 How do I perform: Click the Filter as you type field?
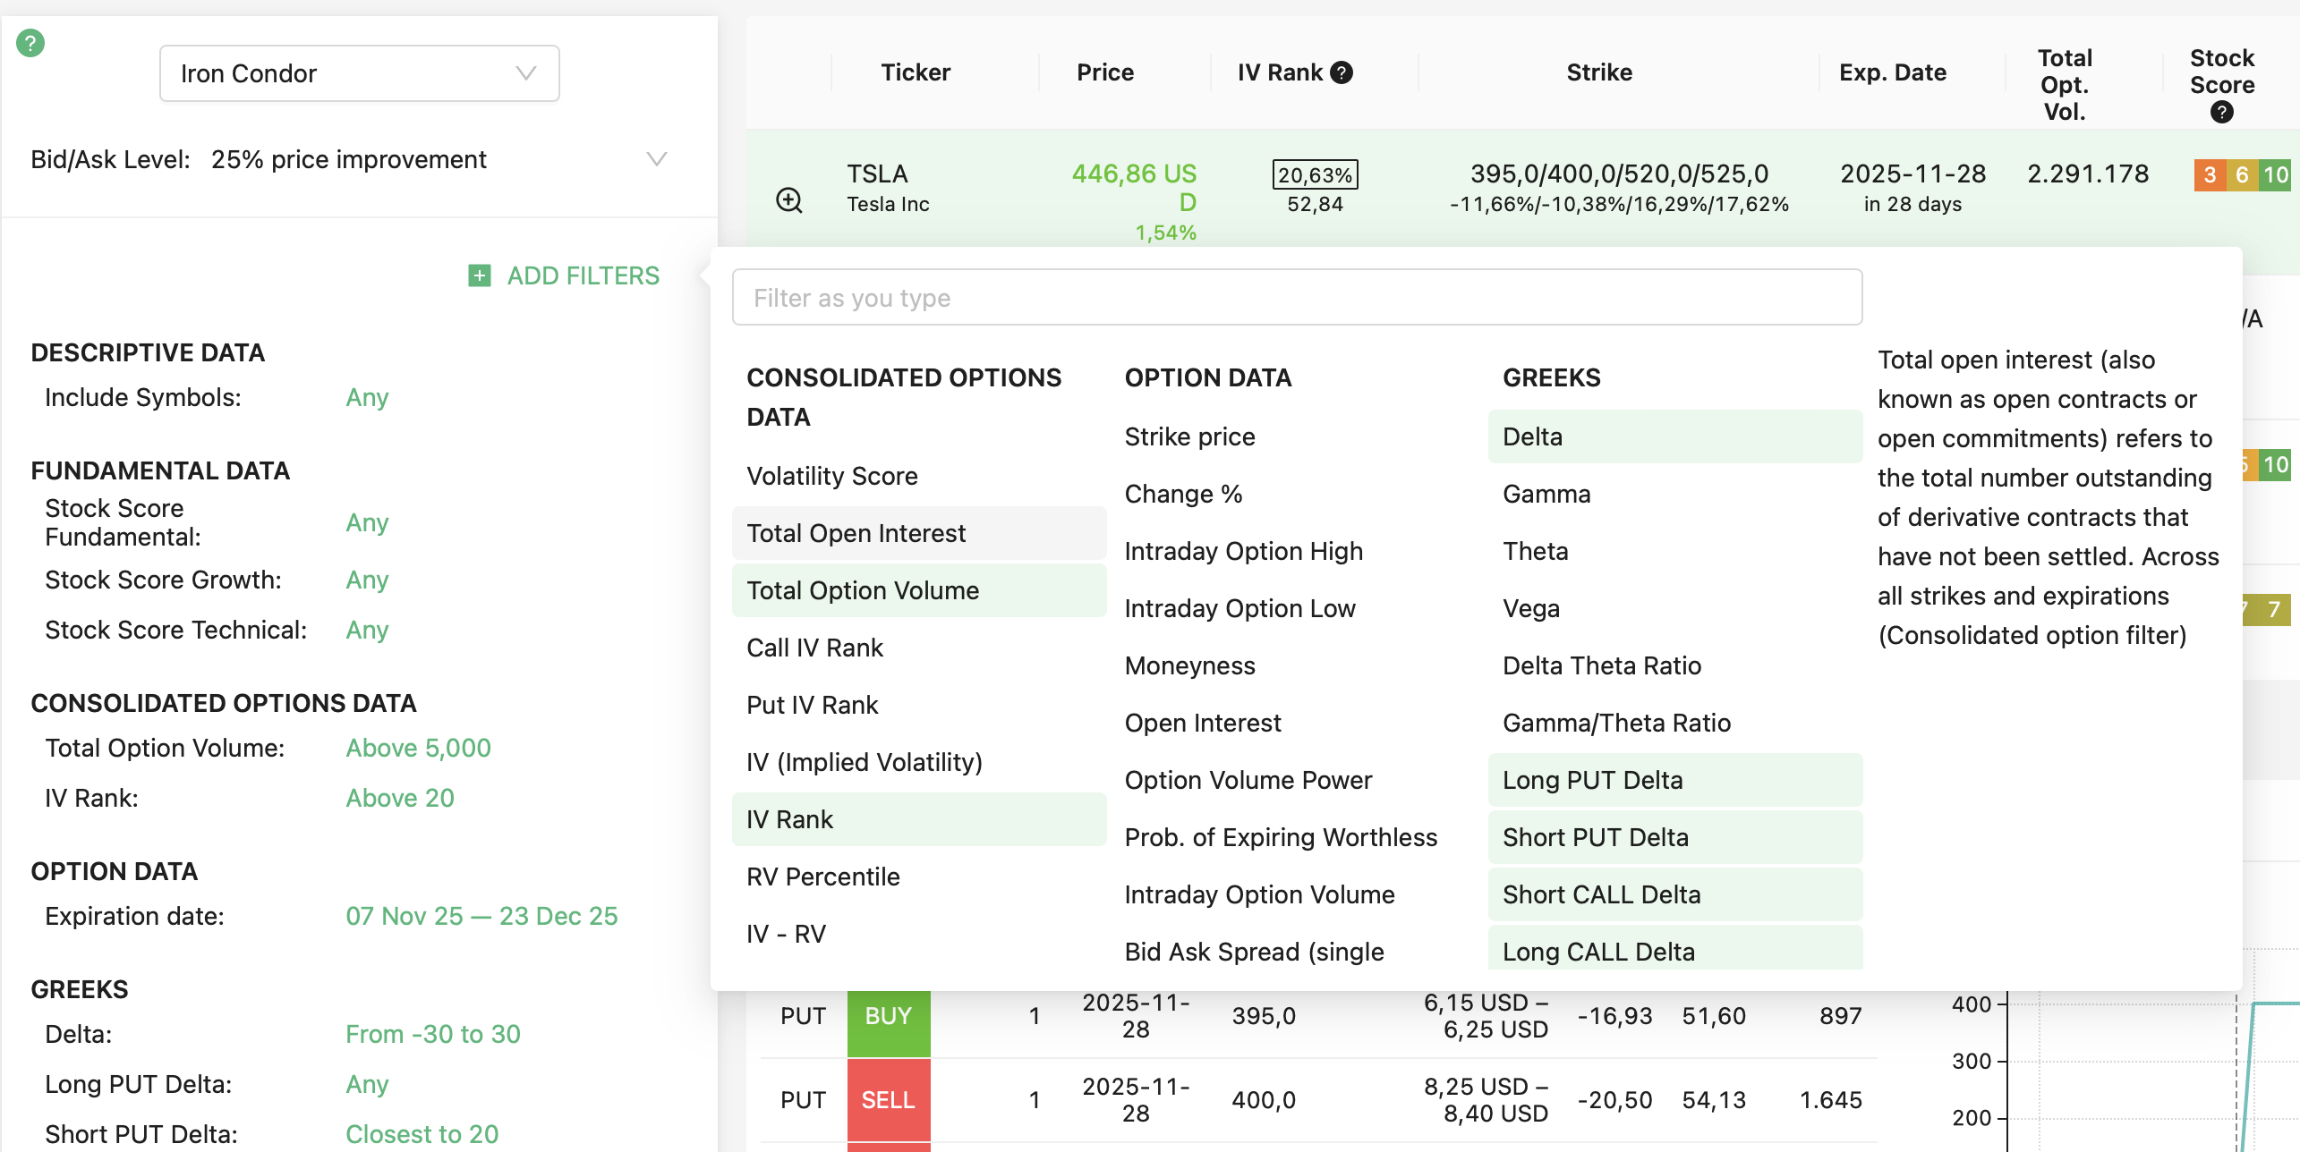(1296, 298)
